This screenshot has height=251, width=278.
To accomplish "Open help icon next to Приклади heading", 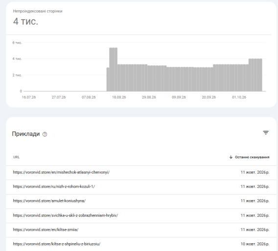I will pos(45,134).
